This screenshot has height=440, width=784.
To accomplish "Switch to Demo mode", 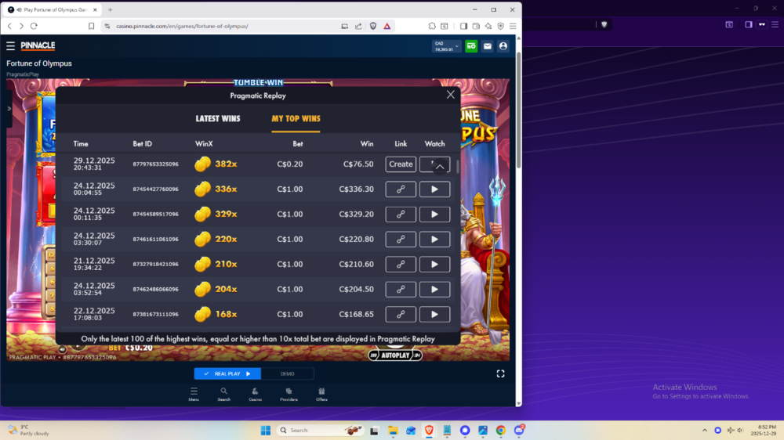I will [x=288, y=373].
